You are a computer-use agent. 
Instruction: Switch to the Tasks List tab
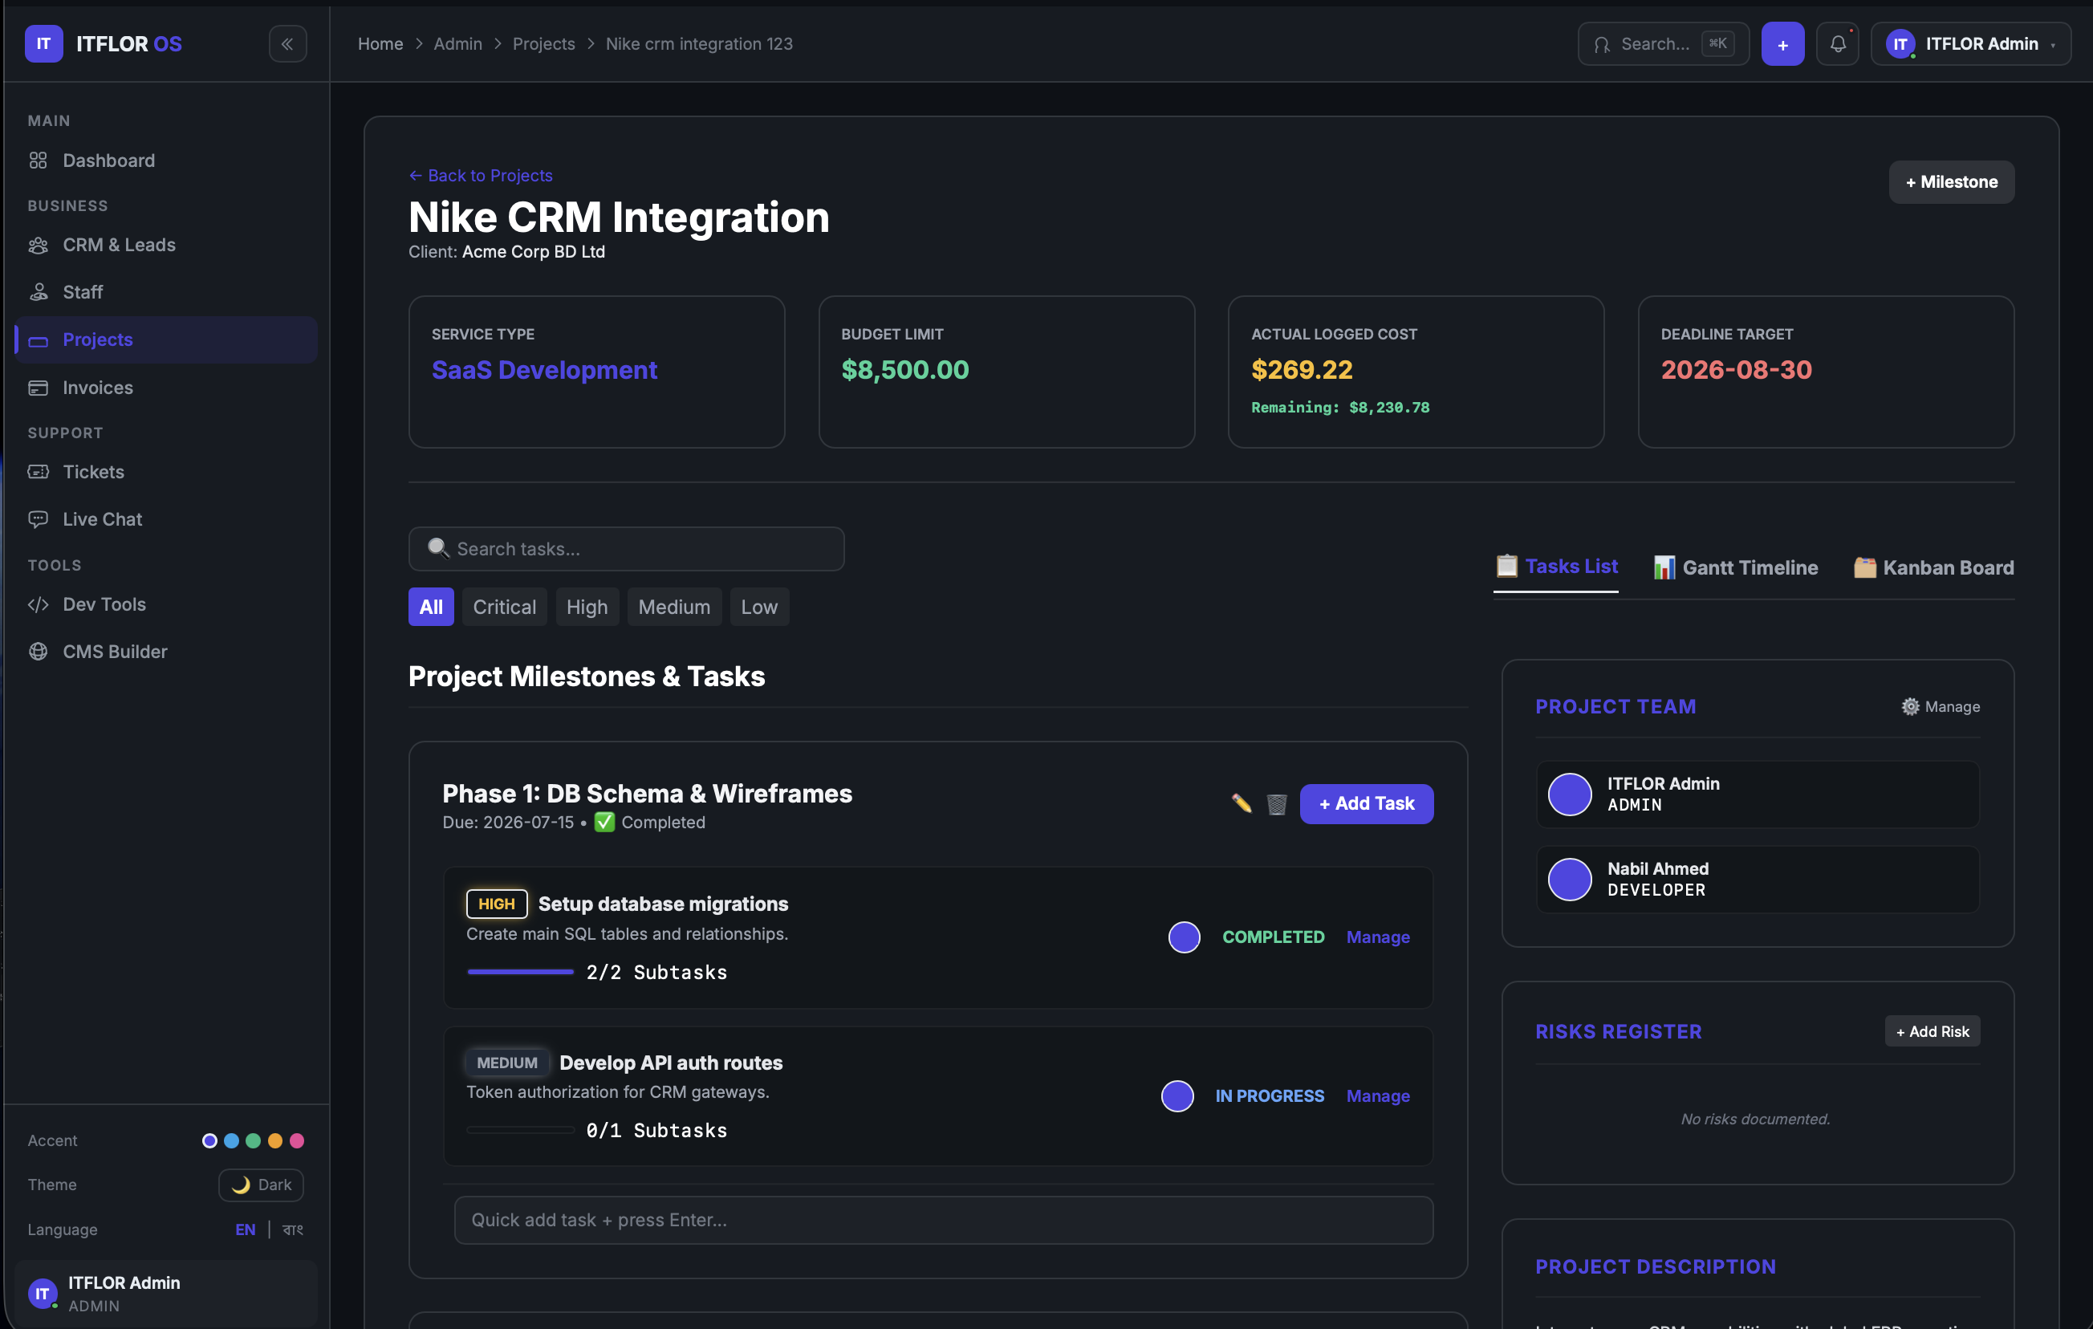click(x=1556, y=567)
